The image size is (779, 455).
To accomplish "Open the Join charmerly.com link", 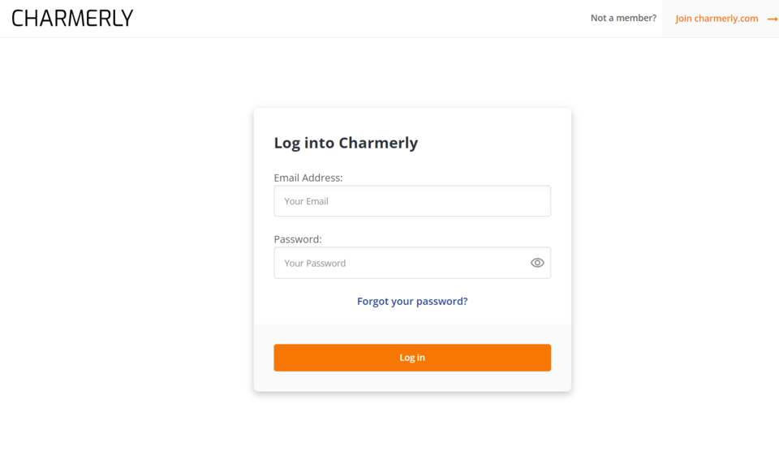I will (717, 19).
